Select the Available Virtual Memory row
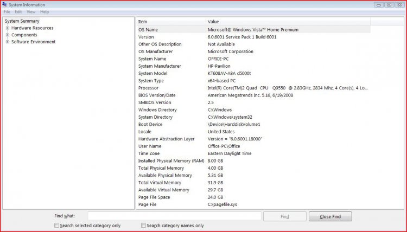 click(x=253, y=190)
